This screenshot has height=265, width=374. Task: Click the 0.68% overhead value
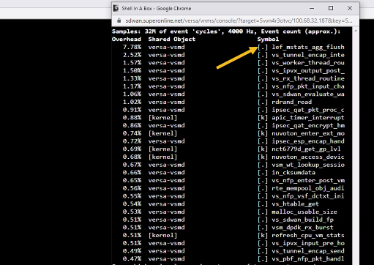coord(132,157)
